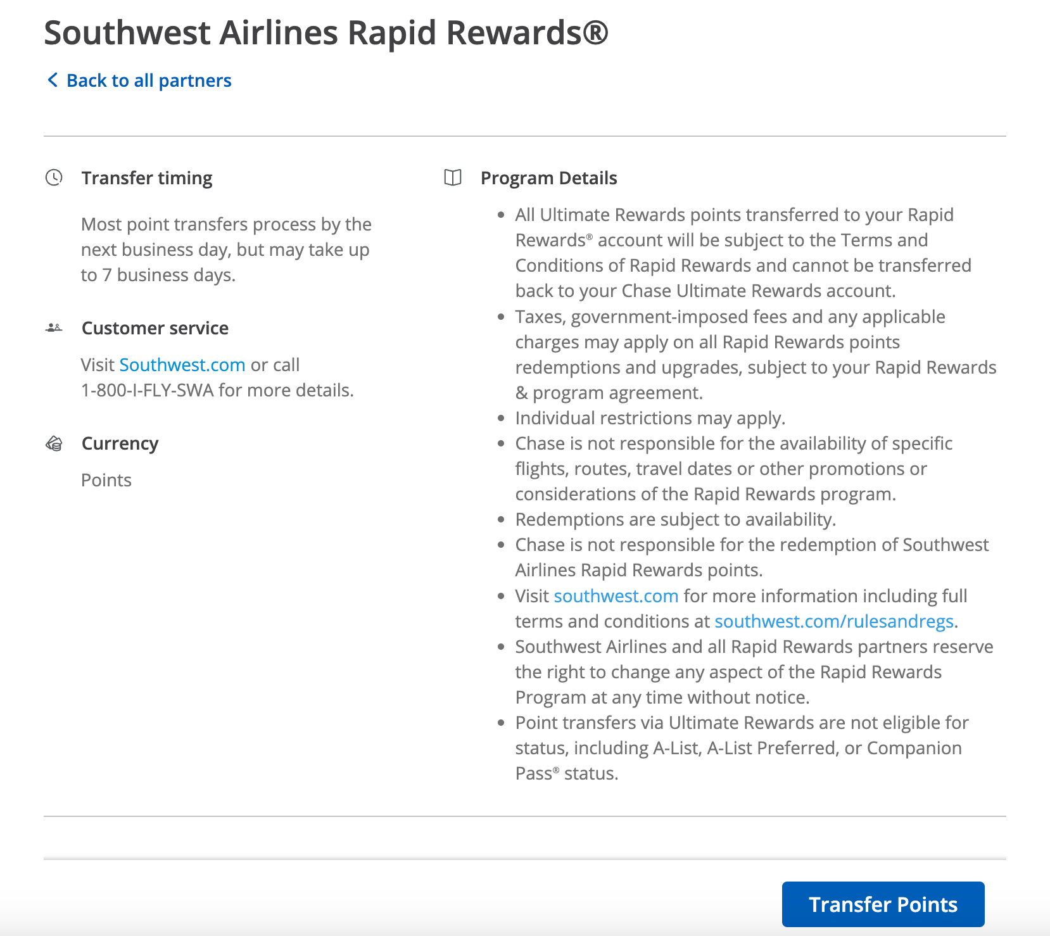Click the customer service people icon
Screen dimensions: 1050x936
pyautogui.click(x=54, y=327)
